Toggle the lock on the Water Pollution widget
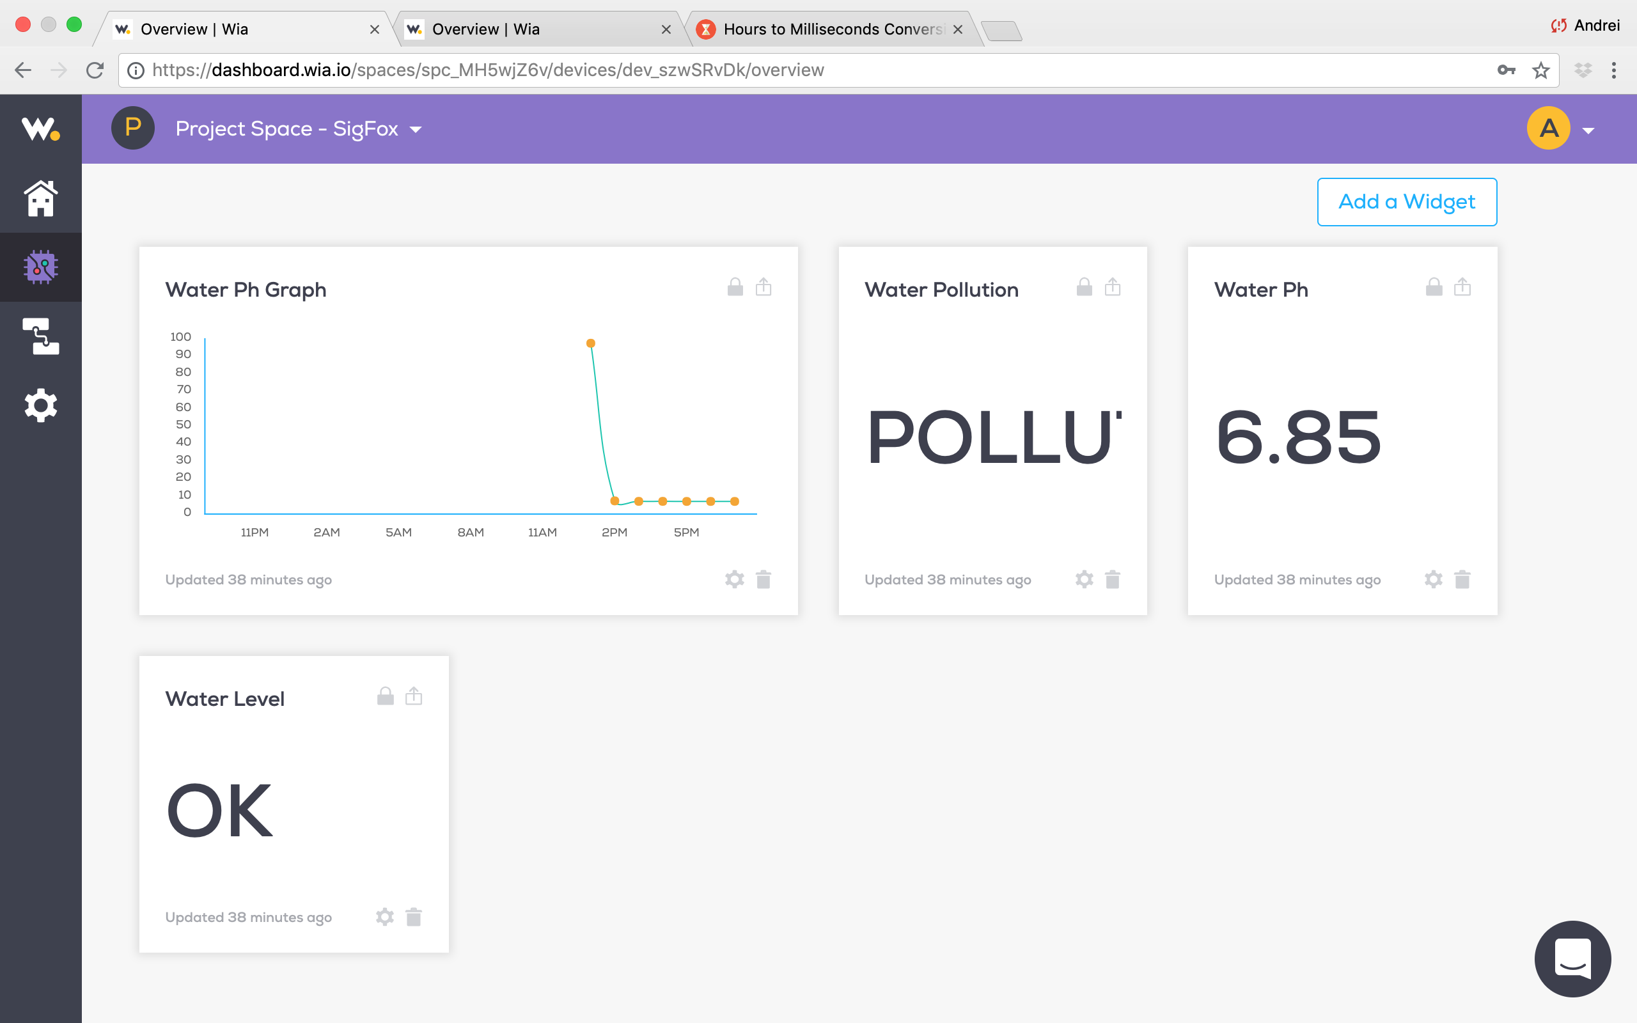Viewport: 1637px width, 1023px height. [x=1083, y=287]
